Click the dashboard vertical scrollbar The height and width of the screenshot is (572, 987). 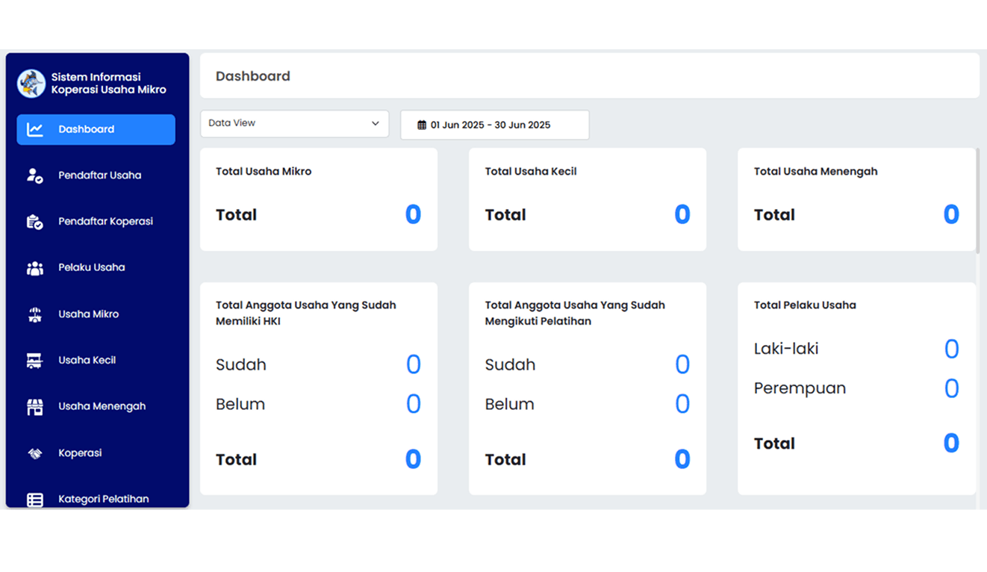coord(977,202)
